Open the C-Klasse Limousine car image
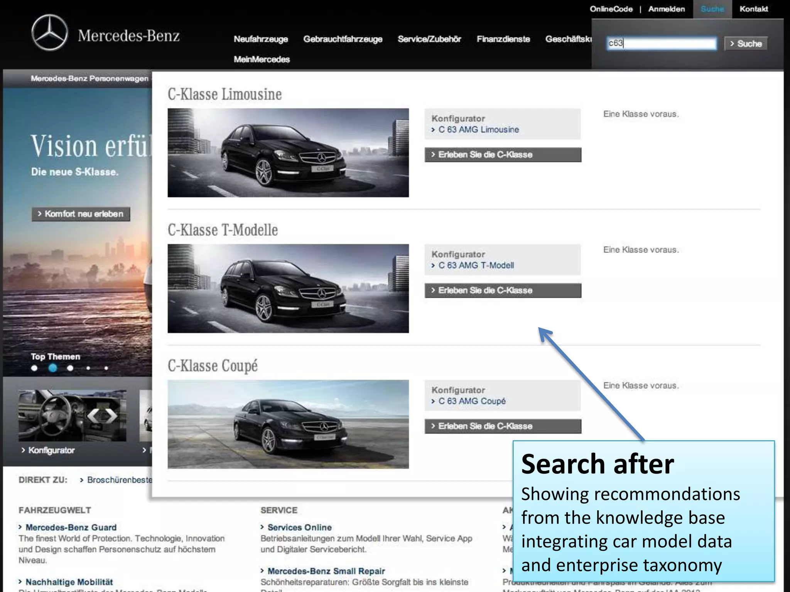This screenshot has width=790, height=592. tap(288, 153)
